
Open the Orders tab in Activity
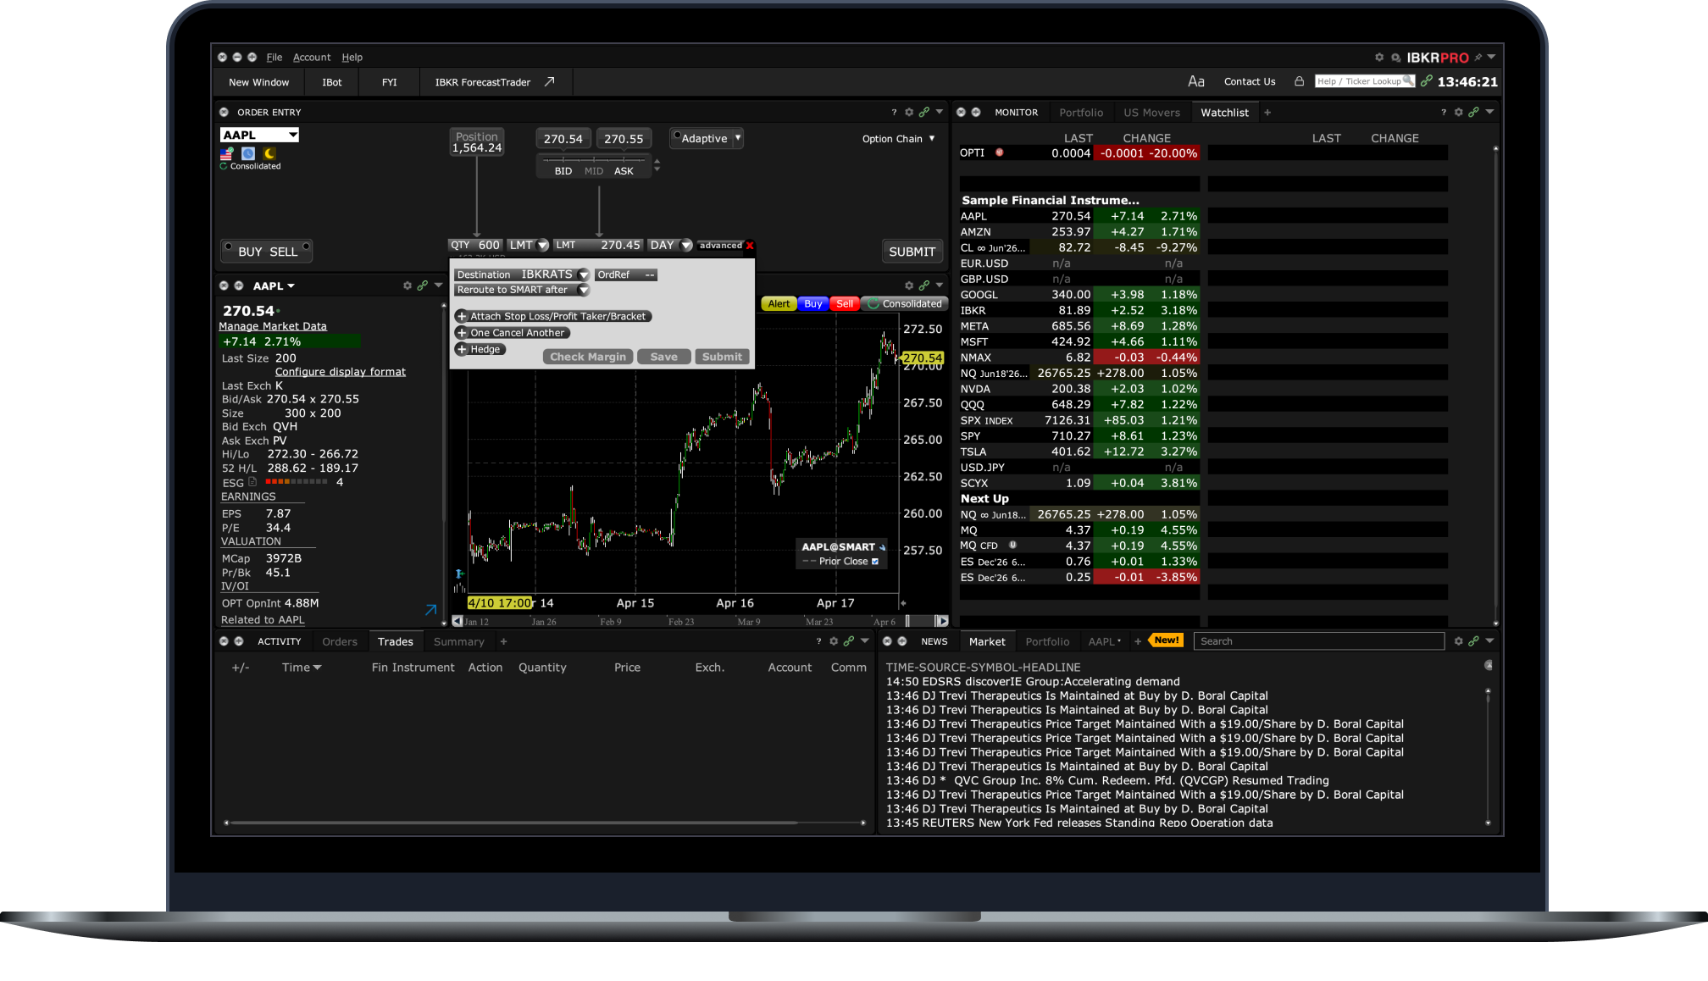[340, 642]
